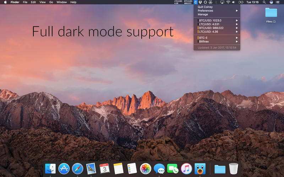Viewport: 284px width, 177px height.
Task: Click the LTC/USD 4.36 menu bar ticker
Action: [178, 2]
